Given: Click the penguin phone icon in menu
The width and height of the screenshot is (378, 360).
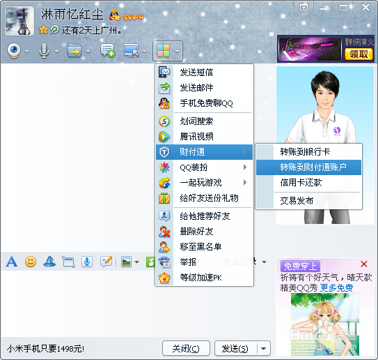Looking at the screenshot, I should [164, 103].
